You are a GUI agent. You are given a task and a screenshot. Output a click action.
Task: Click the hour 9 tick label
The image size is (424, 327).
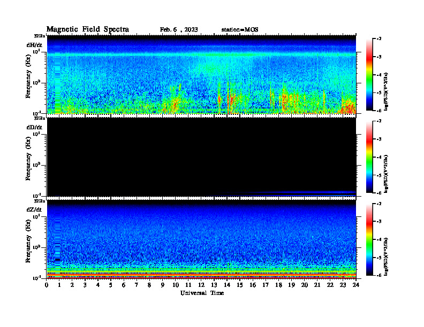[x=163, y=285]
